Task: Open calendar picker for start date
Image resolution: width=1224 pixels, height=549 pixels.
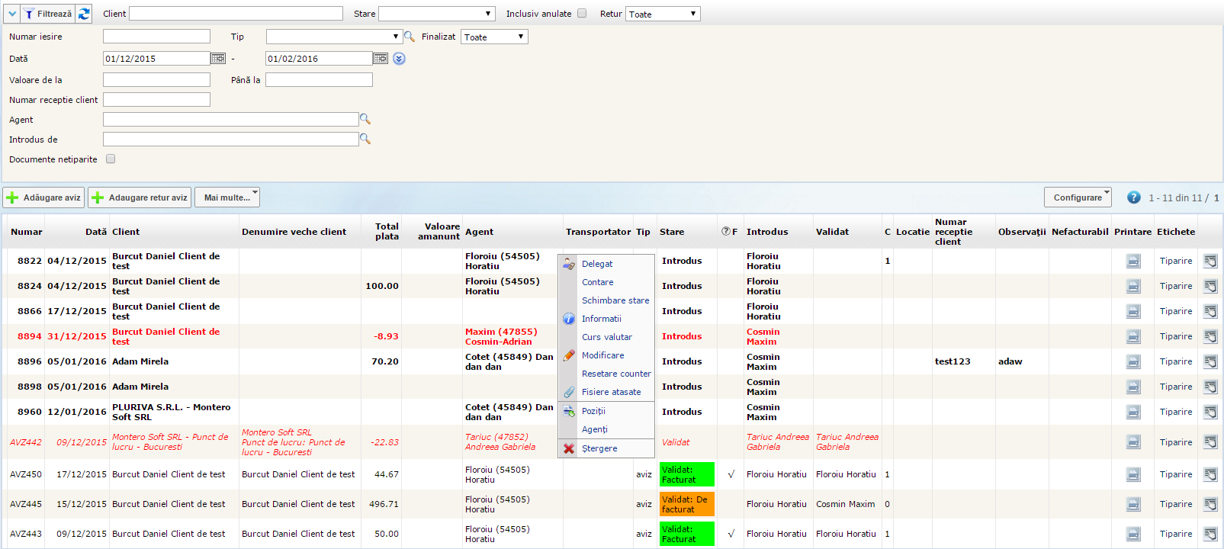Action: (x=218, y=59)
